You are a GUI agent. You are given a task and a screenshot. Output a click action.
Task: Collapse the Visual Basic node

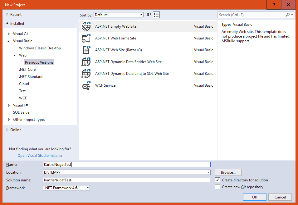[x=9, y=41]
